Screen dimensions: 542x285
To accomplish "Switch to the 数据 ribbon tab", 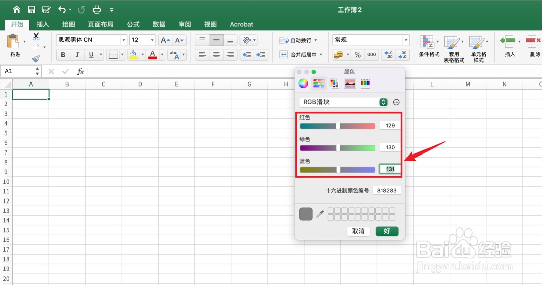I will pos(159,24).
